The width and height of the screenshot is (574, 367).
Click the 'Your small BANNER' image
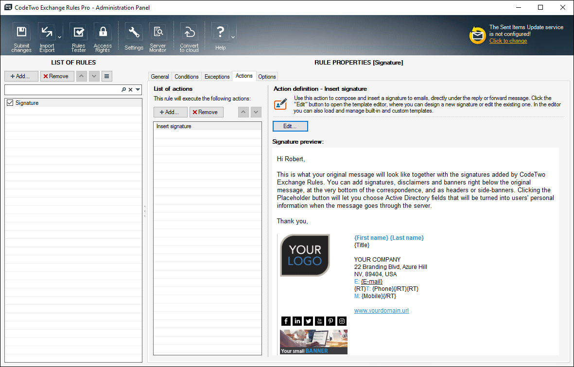click(x=313, y=342)
